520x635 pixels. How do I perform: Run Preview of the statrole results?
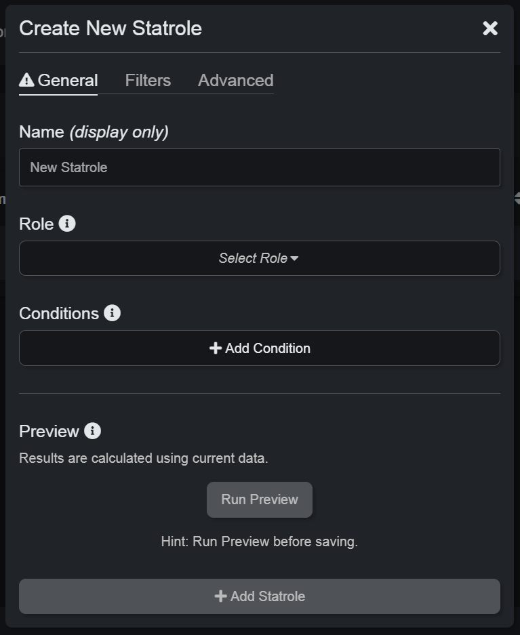pos(259,499)
